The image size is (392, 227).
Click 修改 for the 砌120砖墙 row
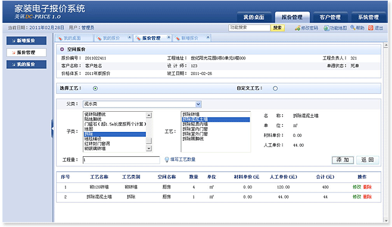coord(357,187)
